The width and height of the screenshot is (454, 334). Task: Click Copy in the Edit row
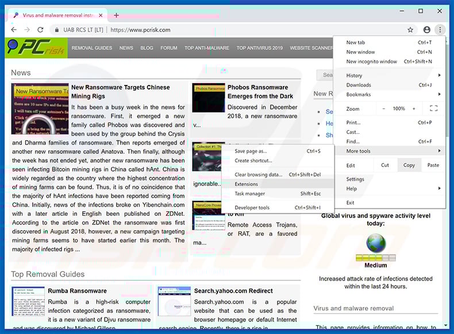point(409,165)
